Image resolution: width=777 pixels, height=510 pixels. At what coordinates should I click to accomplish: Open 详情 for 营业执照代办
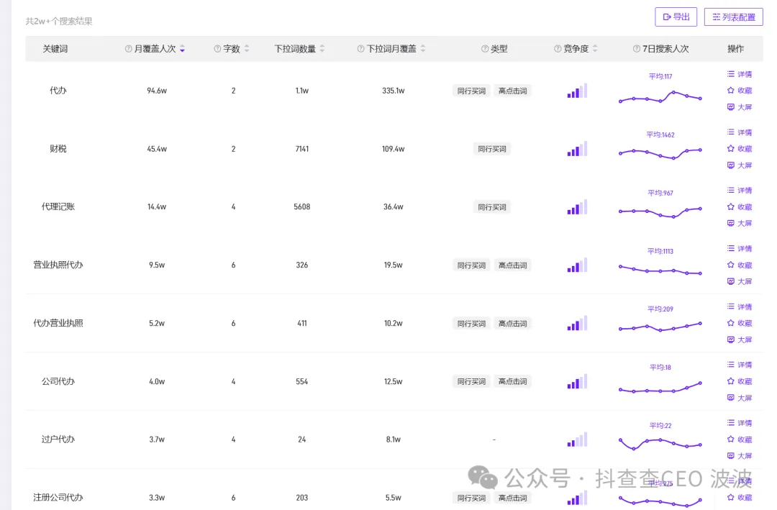[x=739, y=249]
